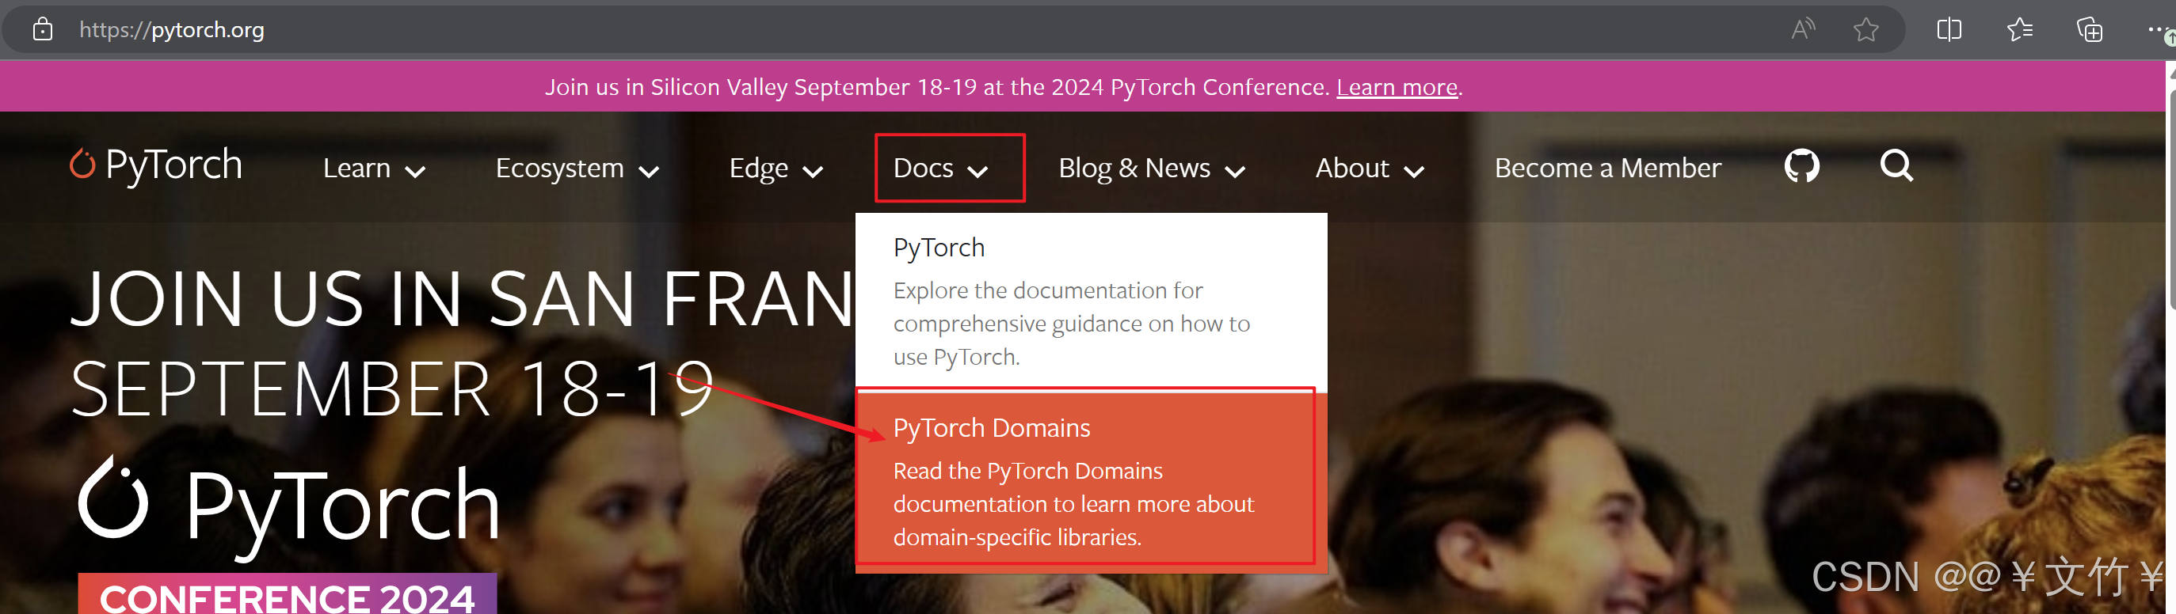Open the Favorites list icon
2176x614 pixels.
2020,29
